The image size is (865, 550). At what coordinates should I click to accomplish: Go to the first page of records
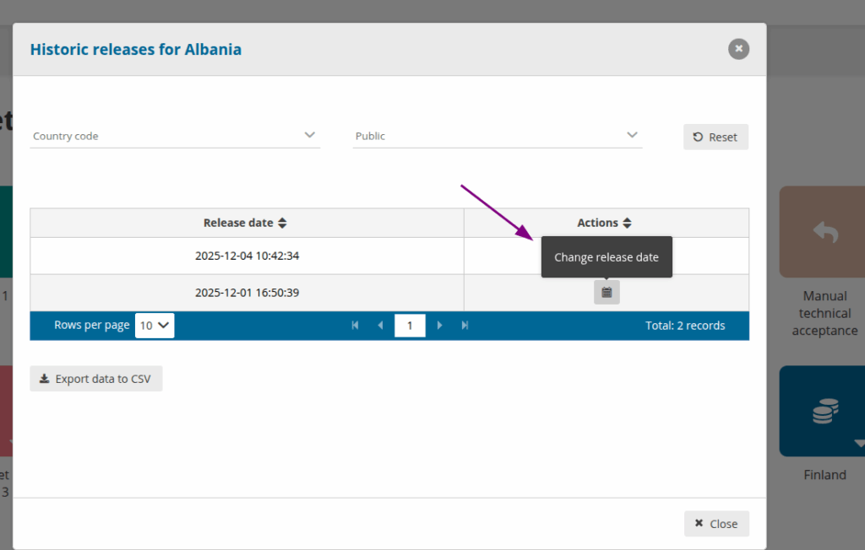(x=355, y=326)
